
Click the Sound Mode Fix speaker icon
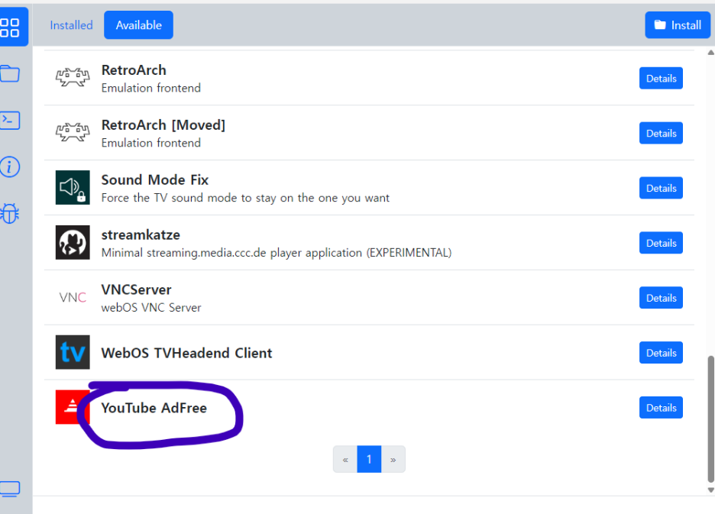coord(73,187)
